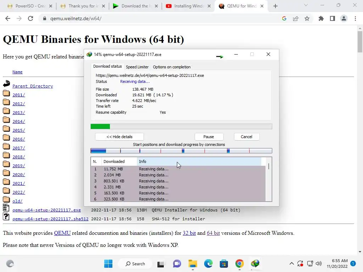Open the old/ folder link
Screen dimensions: 363x272
point(17,201)
